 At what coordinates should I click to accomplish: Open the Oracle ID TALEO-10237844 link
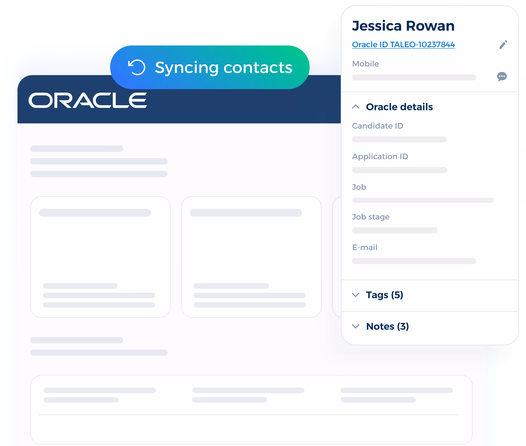click(403, 45)
